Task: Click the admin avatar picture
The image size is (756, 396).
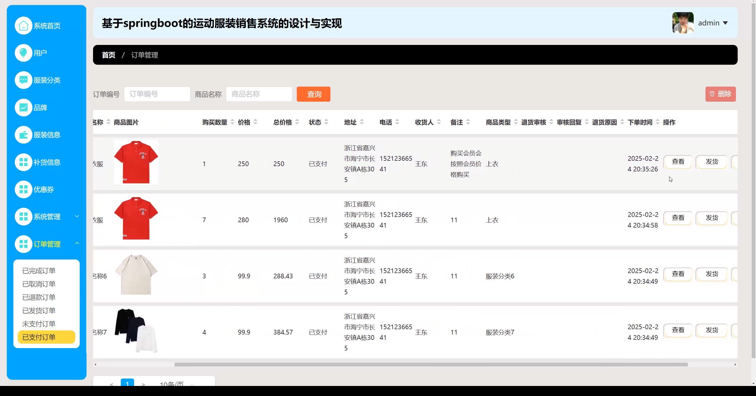Action: (x=683, y=23)
